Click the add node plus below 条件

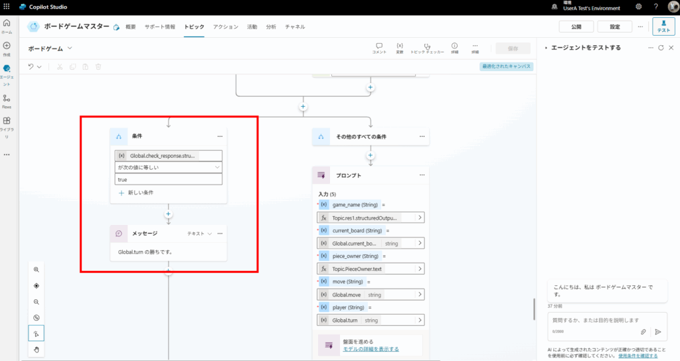(169, 214)
